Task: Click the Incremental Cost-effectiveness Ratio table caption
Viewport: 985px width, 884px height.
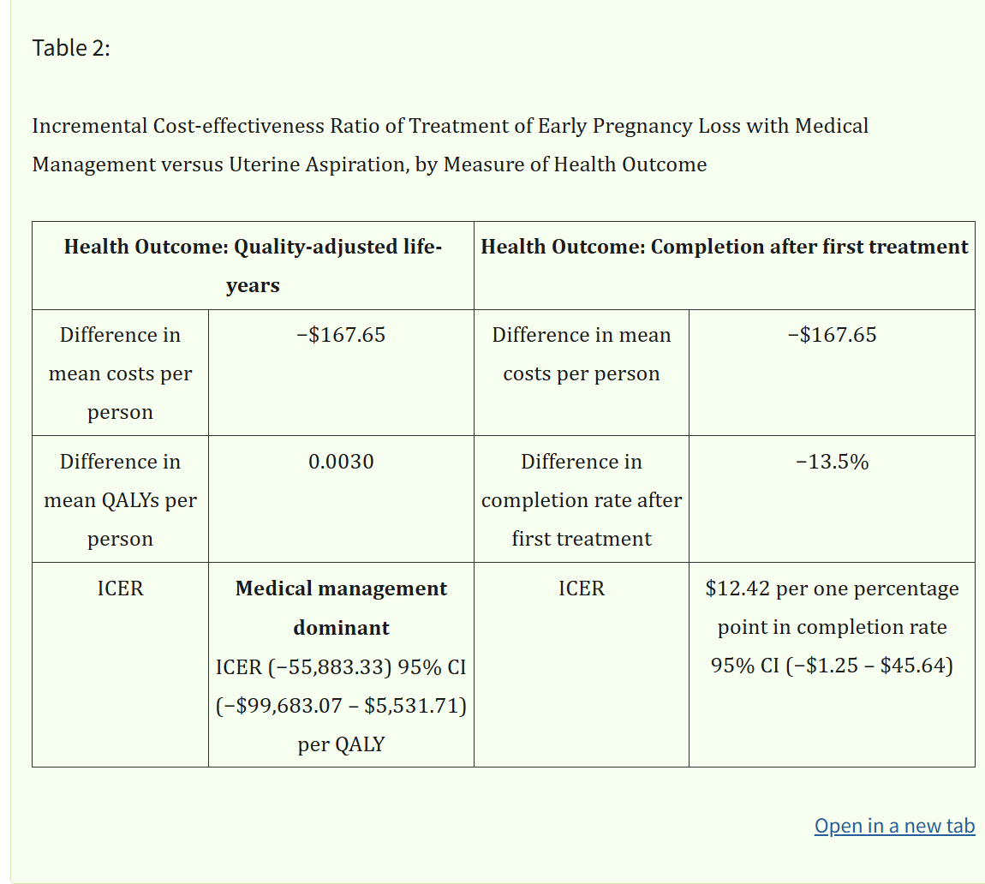Action: [x=450, y=145]
